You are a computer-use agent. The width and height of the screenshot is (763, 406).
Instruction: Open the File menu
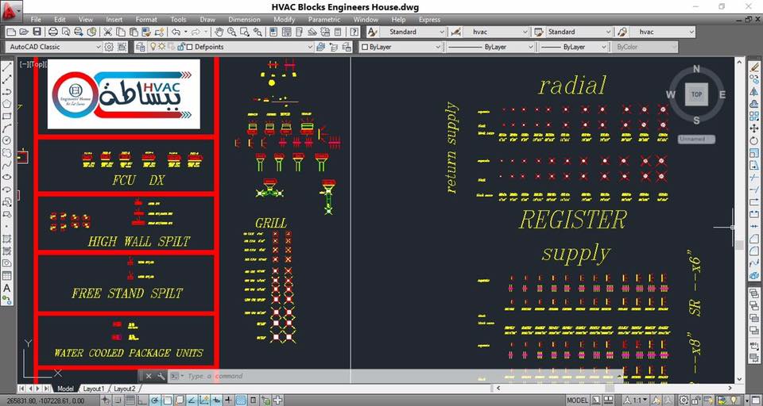pyautogui.click(x=36, y=20)
